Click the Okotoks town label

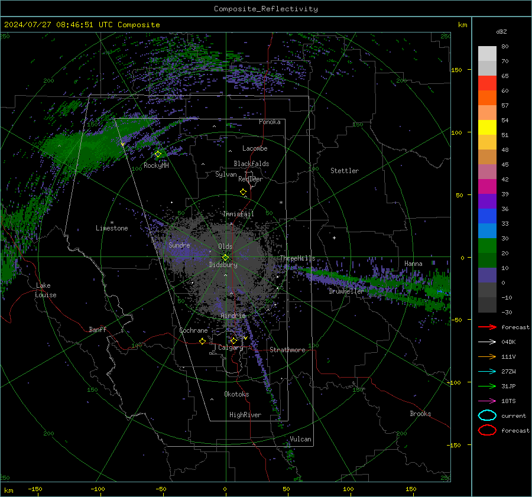click(236, 394)
